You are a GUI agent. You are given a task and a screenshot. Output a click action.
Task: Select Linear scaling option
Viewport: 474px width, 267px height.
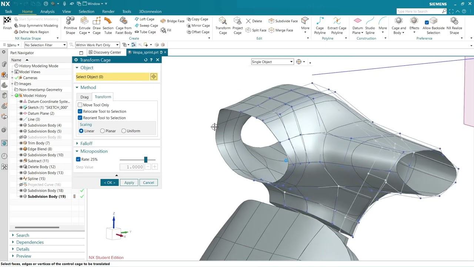81,131
